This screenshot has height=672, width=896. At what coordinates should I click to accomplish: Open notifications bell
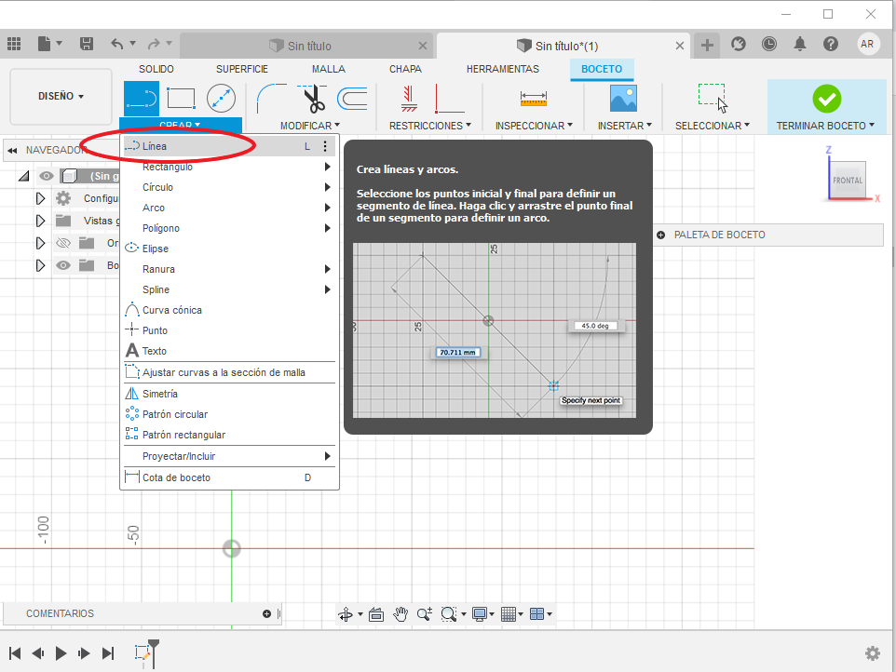(x=800, y=44)
